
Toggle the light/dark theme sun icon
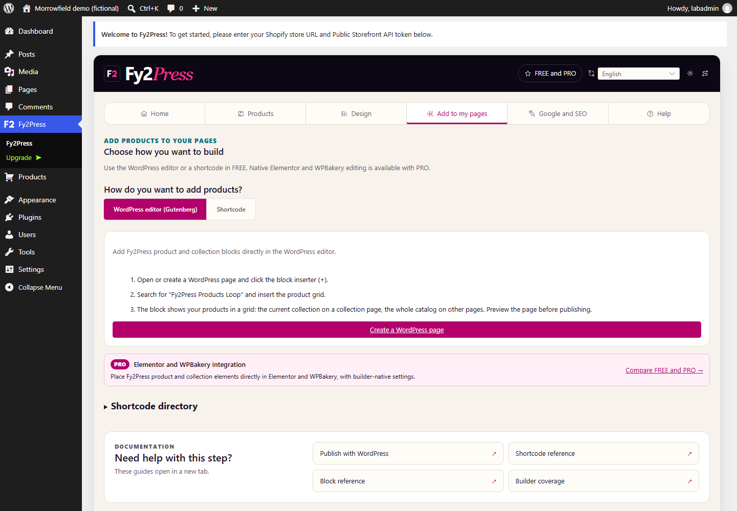(x=690, y=74)
